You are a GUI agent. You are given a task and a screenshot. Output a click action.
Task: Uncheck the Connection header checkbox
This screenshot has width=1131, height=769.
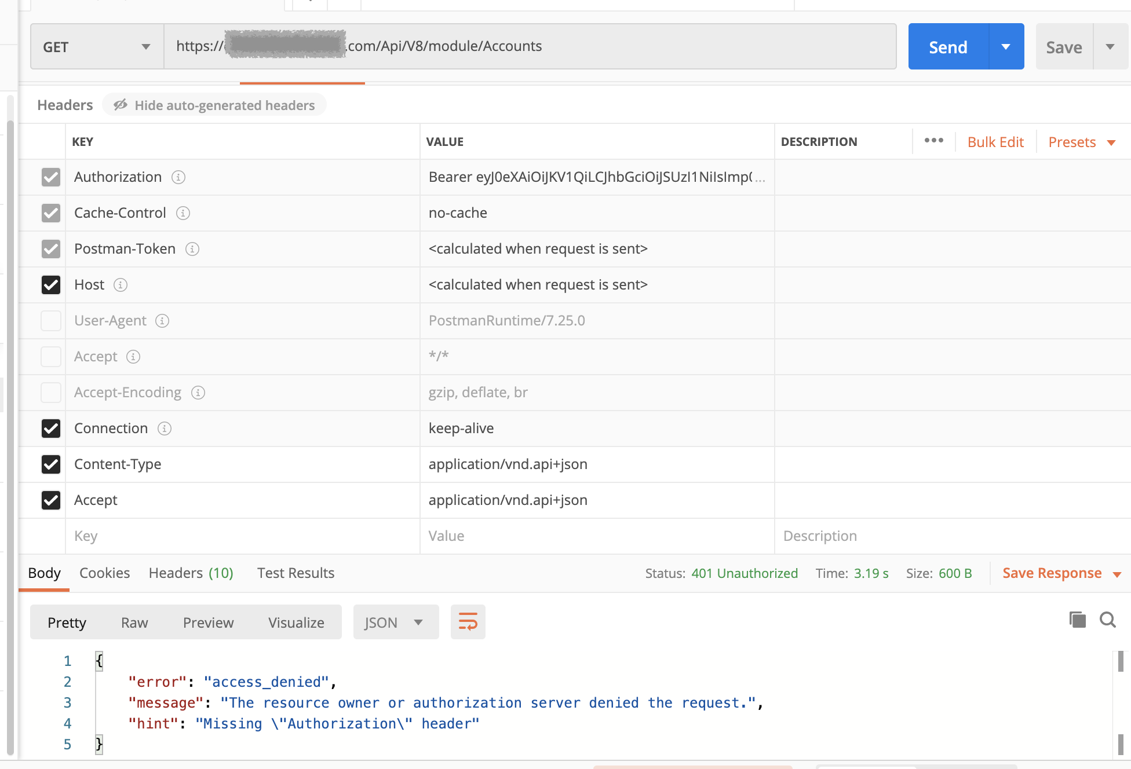(51, 429)
